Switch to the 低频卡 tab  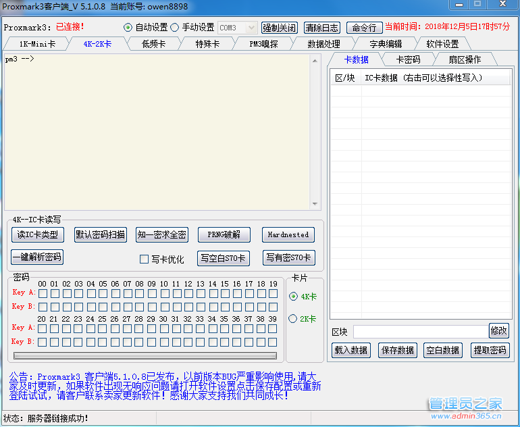click(153, 44)
